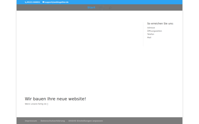Image resolution: width=199 pixels, height=124 pixels.
Task: Click the envelope mail icon
Action: coord(43,2)
